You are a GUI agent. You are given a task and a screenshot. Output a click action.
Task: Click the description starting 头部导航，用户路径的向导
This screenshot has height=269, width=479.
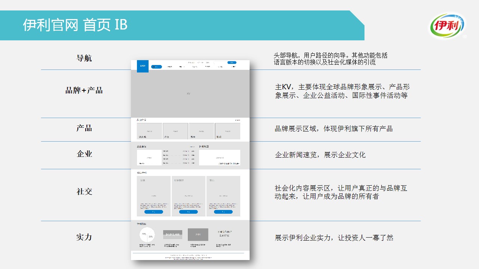[x=331, y=59]
